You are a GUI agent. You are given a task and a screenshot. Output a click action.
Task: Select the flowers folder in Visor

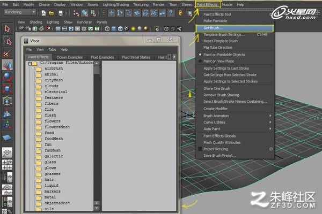coord(53,121)
